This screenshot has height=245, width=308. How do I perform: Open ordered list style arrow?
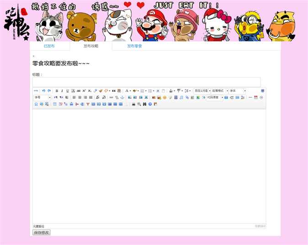146,91
